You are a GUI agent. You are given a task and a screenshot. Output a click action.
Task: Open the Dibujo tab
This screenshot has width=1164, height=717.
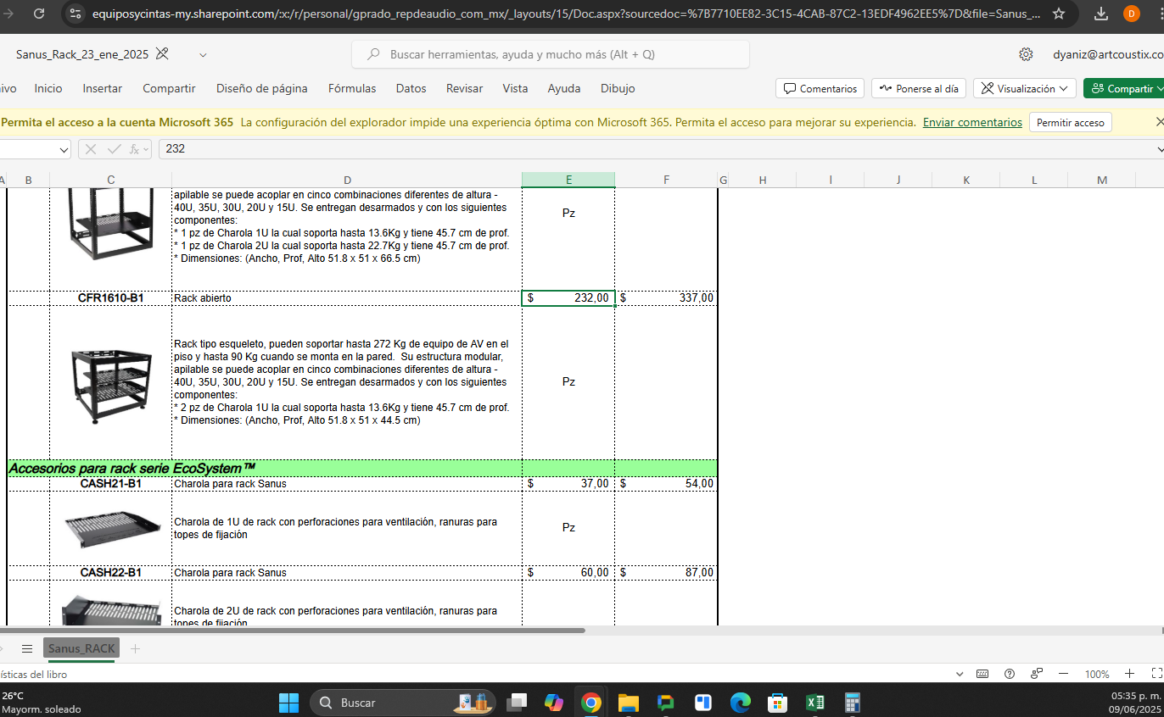pyautogui.click(x=618, y=88)
